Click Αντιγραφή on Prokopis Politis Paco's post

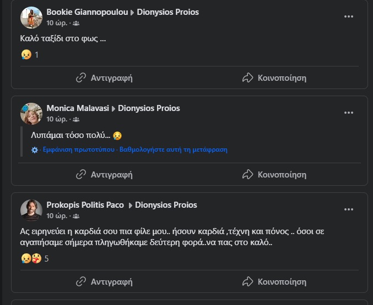coord(104,281)
